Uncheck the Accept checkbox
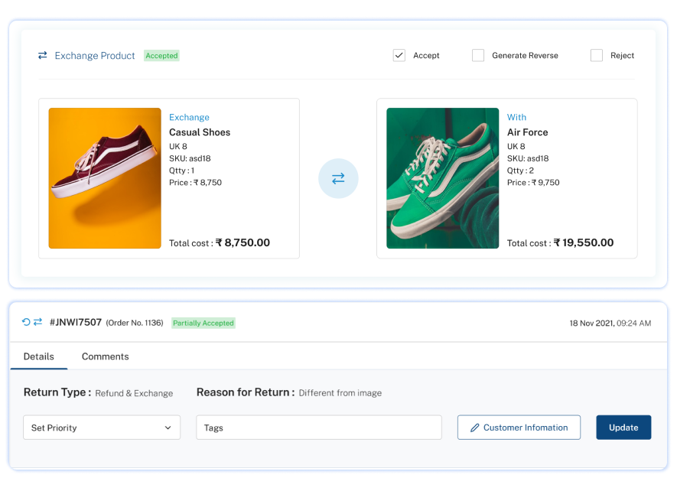677x504 pixels. 399,55
